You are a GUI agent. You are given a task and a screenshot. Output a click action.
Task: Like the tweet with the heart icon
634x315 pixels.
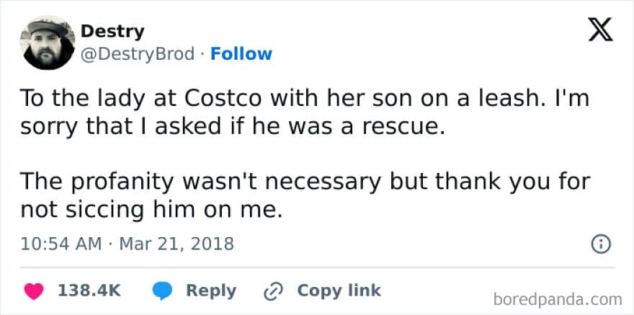(x=34, y=290)
